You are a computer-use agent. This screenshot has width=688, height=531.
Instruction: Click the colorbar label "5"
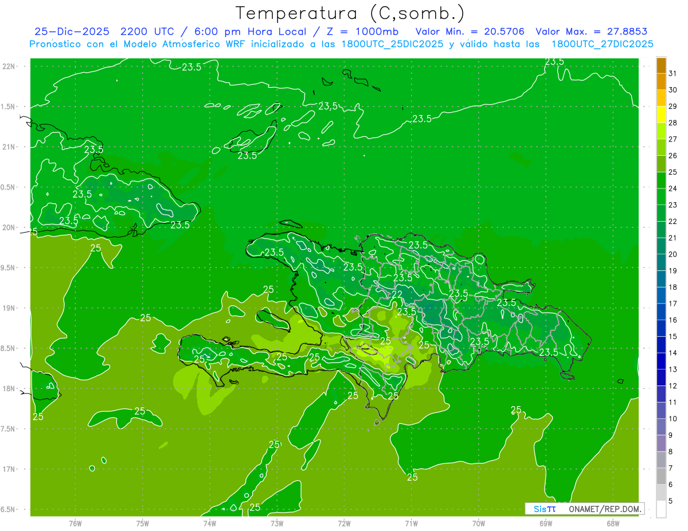click(671, 501)
